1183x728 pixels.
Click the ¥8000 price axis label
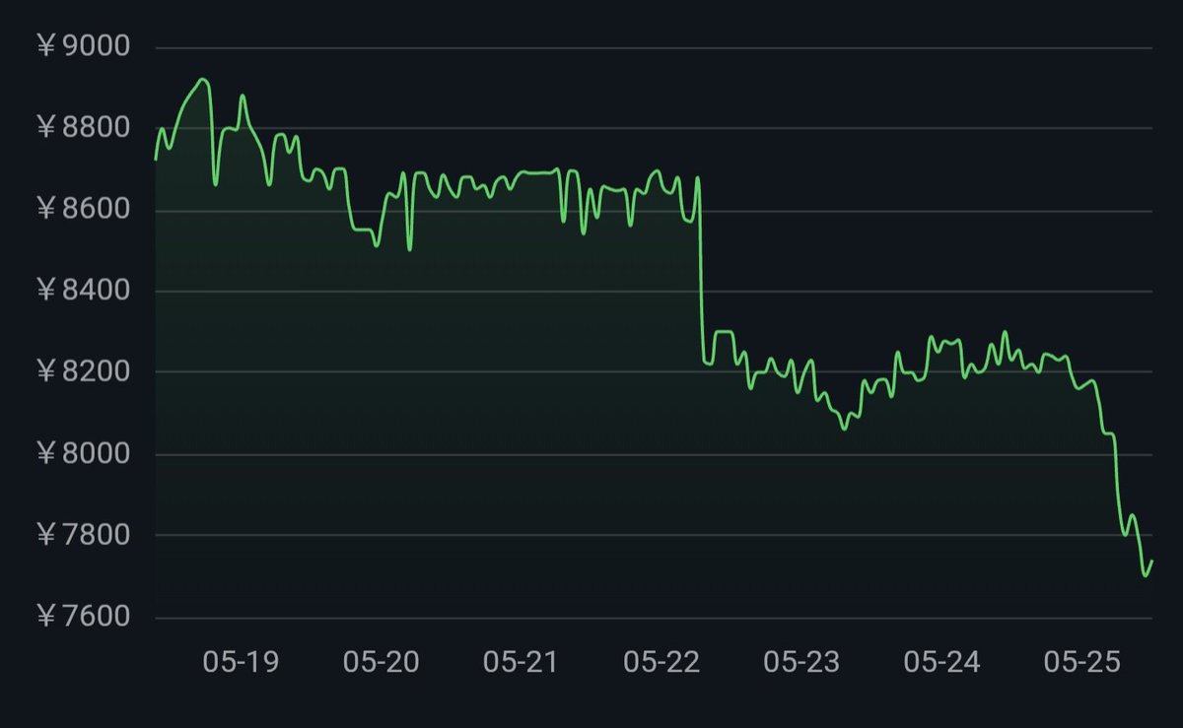[82, 454]
